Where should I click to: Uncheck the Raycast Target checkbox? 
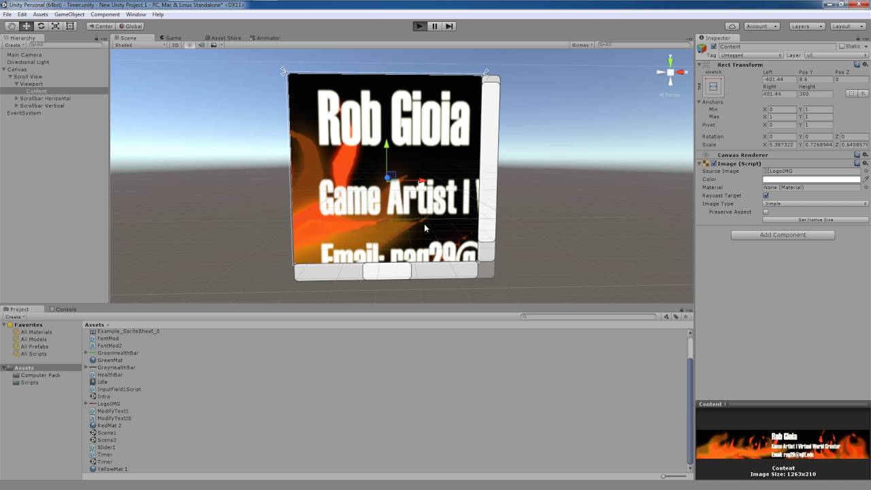point(766,195)
